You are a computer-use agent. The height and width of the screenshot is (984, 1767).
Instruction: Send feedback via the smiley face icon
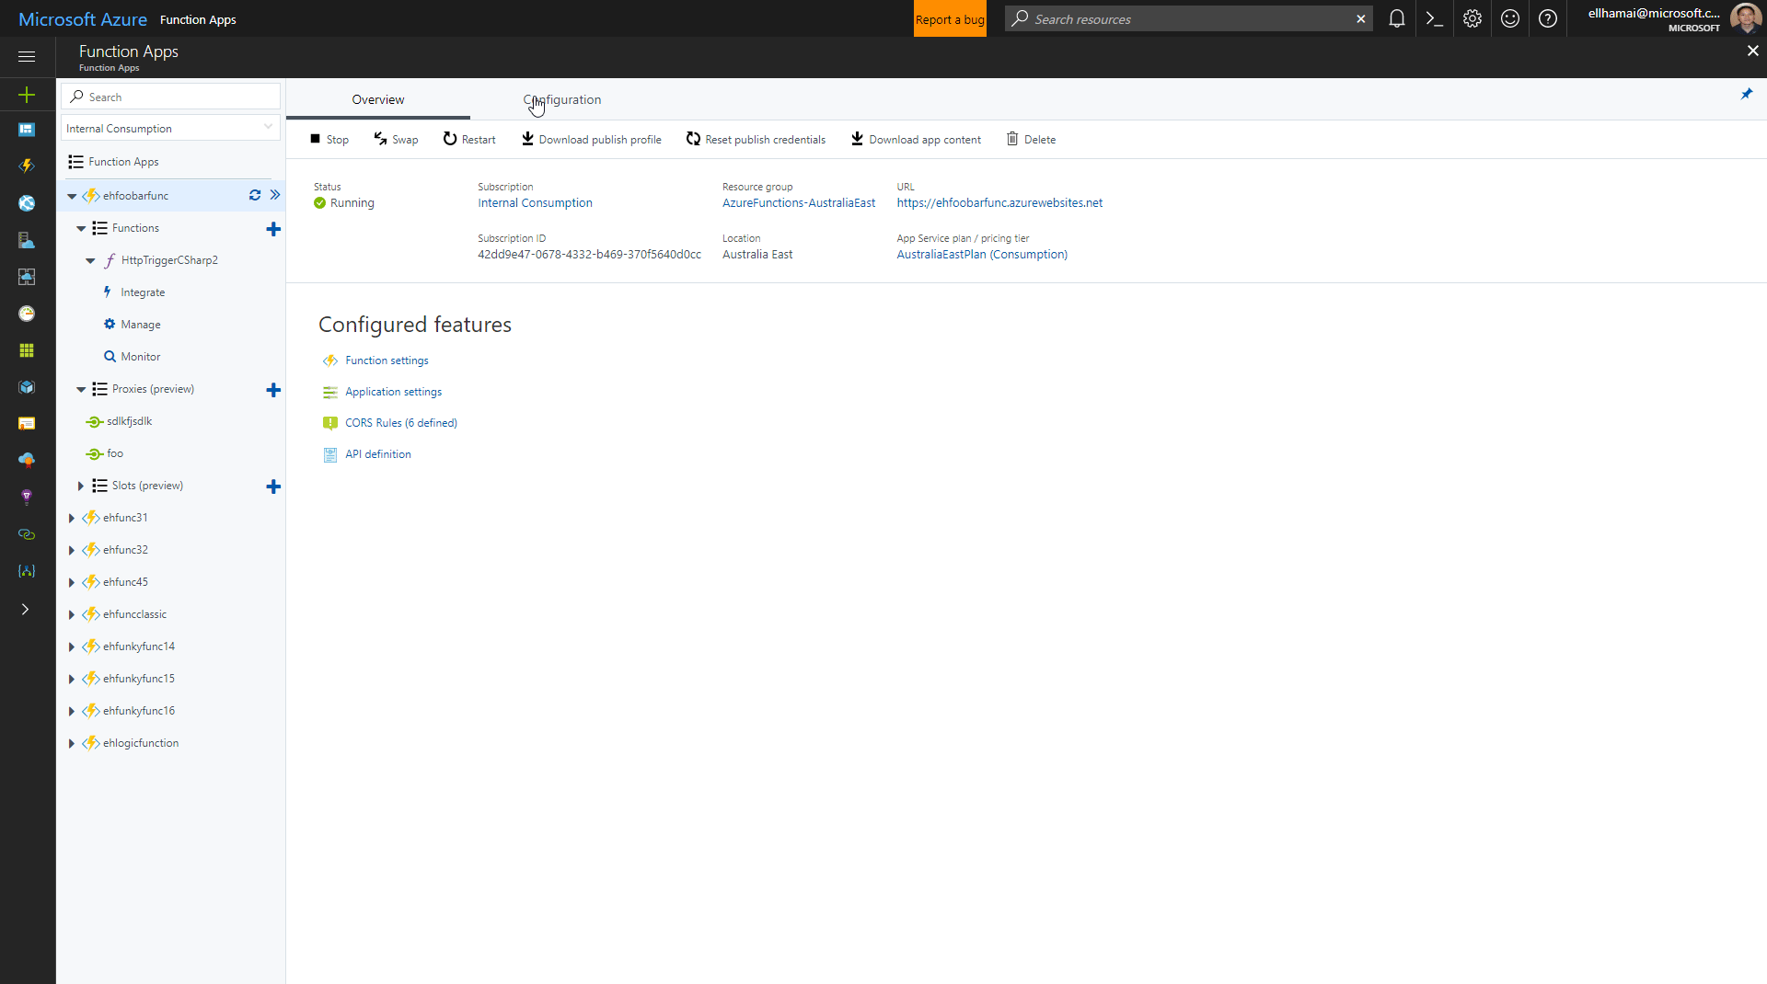tap(1509, 18)
